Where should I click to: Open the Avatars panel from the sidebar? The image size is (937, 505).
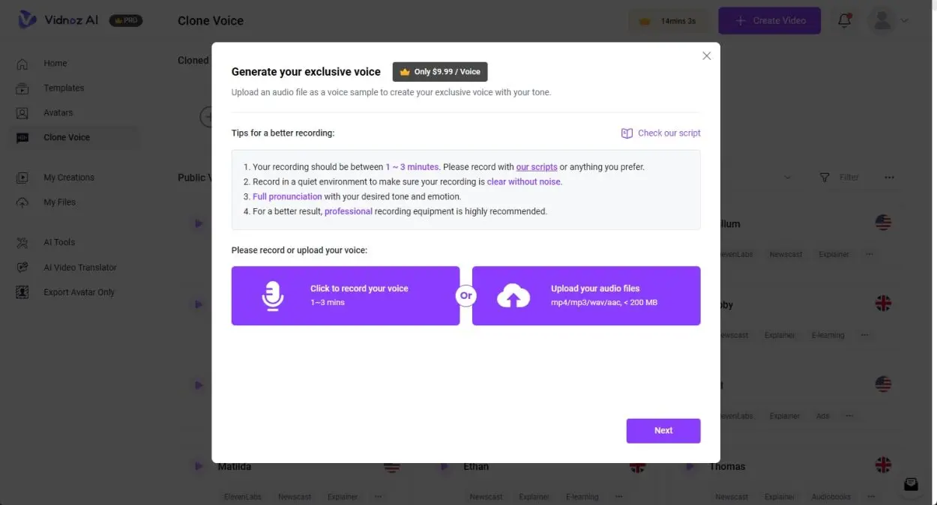coord(23,112)
